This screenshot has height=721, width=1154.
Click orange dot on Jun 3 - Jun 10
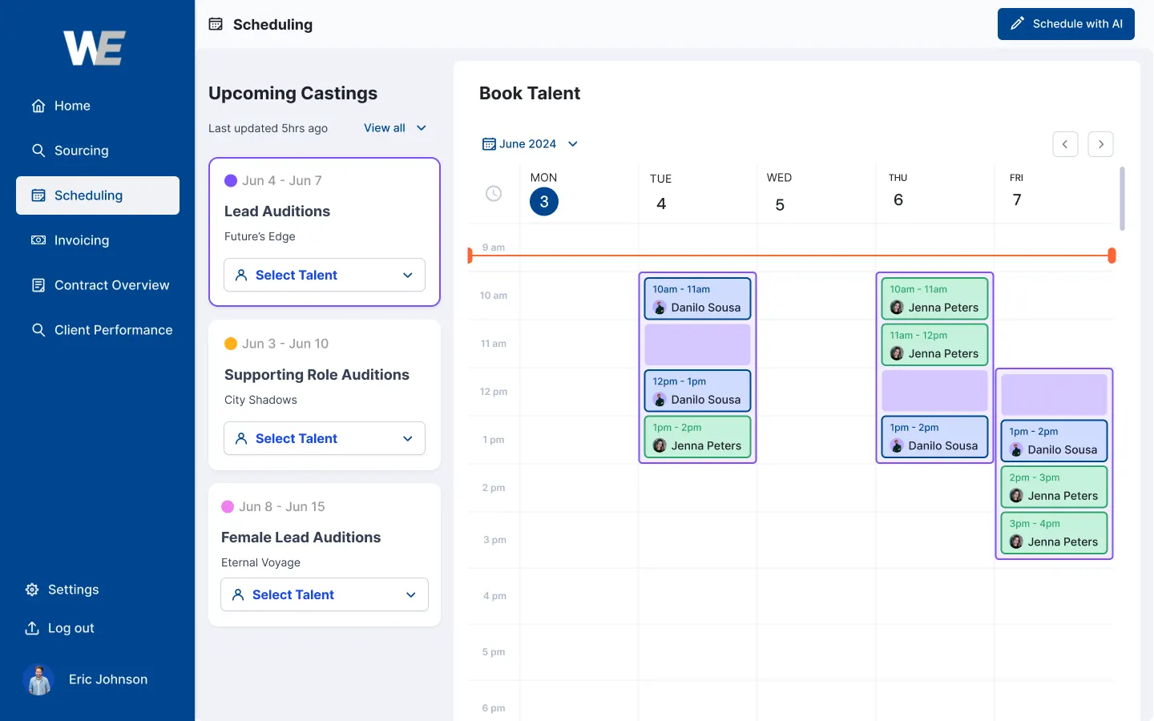[x=231, y=344]
